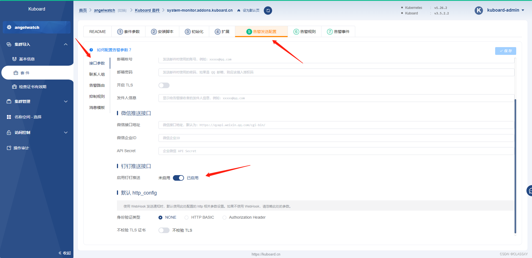
Task: Click the angelwatch cluster entry in sidebar
Action: pos(37,27)
